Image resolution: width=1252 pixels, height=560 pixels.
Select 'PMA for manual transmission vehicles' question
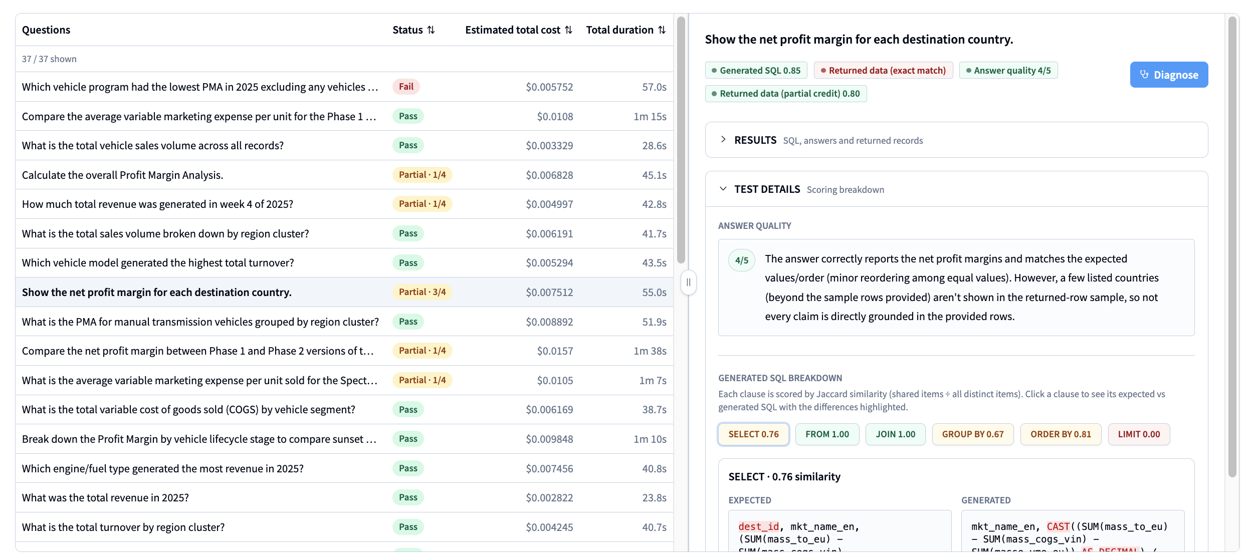[344, 322]
